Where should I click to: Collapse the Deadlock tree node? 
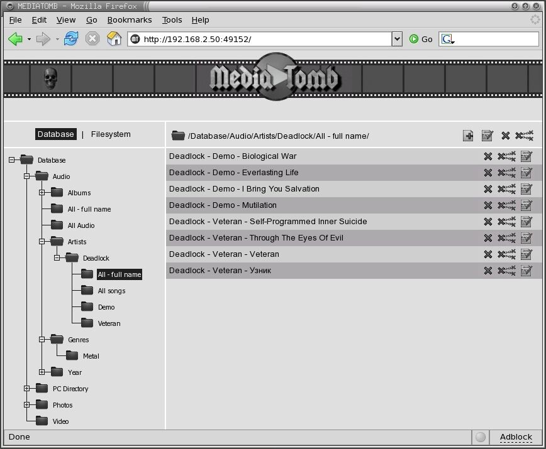click(57, 258)
